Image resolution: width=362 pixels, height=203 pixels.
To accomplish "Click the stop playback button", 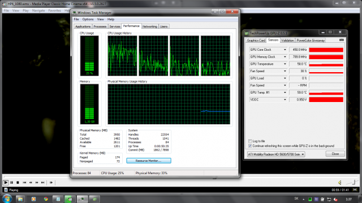I will click(18, 183).
